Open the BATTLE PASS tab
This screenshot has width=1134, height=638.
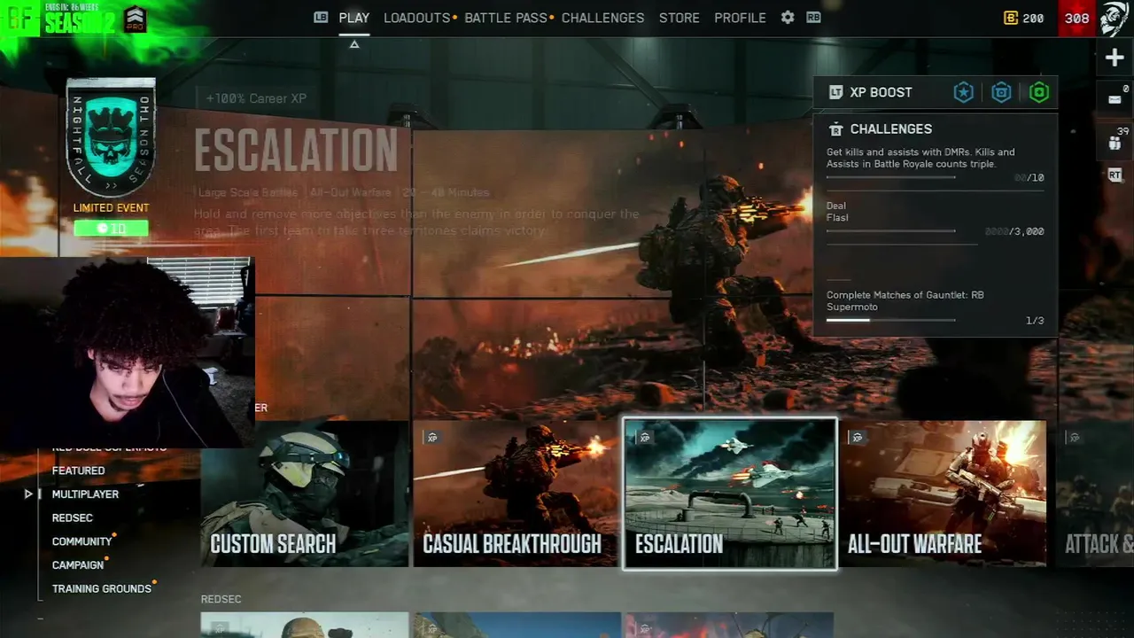506,18
